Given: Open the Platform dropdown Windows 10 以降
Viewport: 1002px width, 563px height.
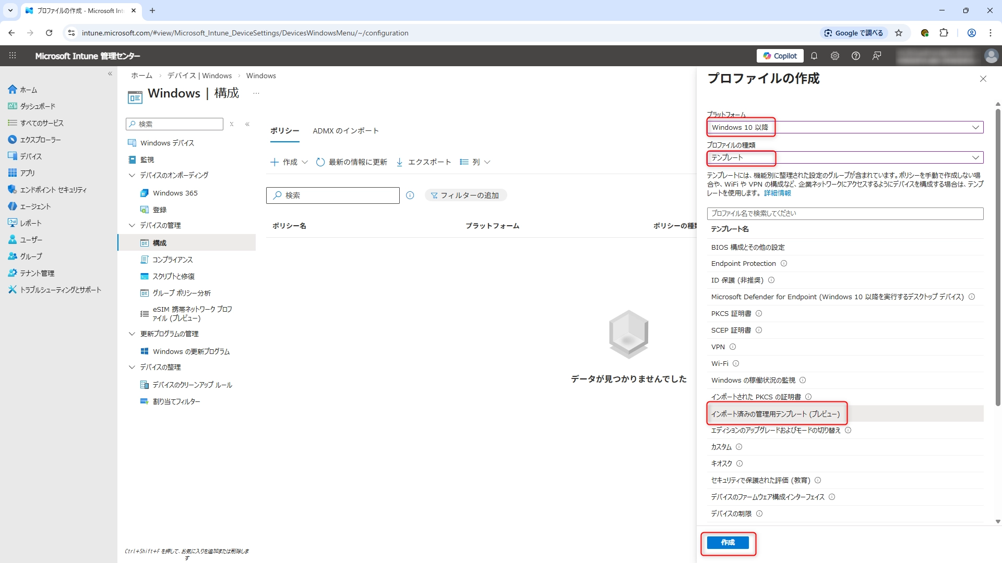Looking at the screenshot, I should coord(844,127).
